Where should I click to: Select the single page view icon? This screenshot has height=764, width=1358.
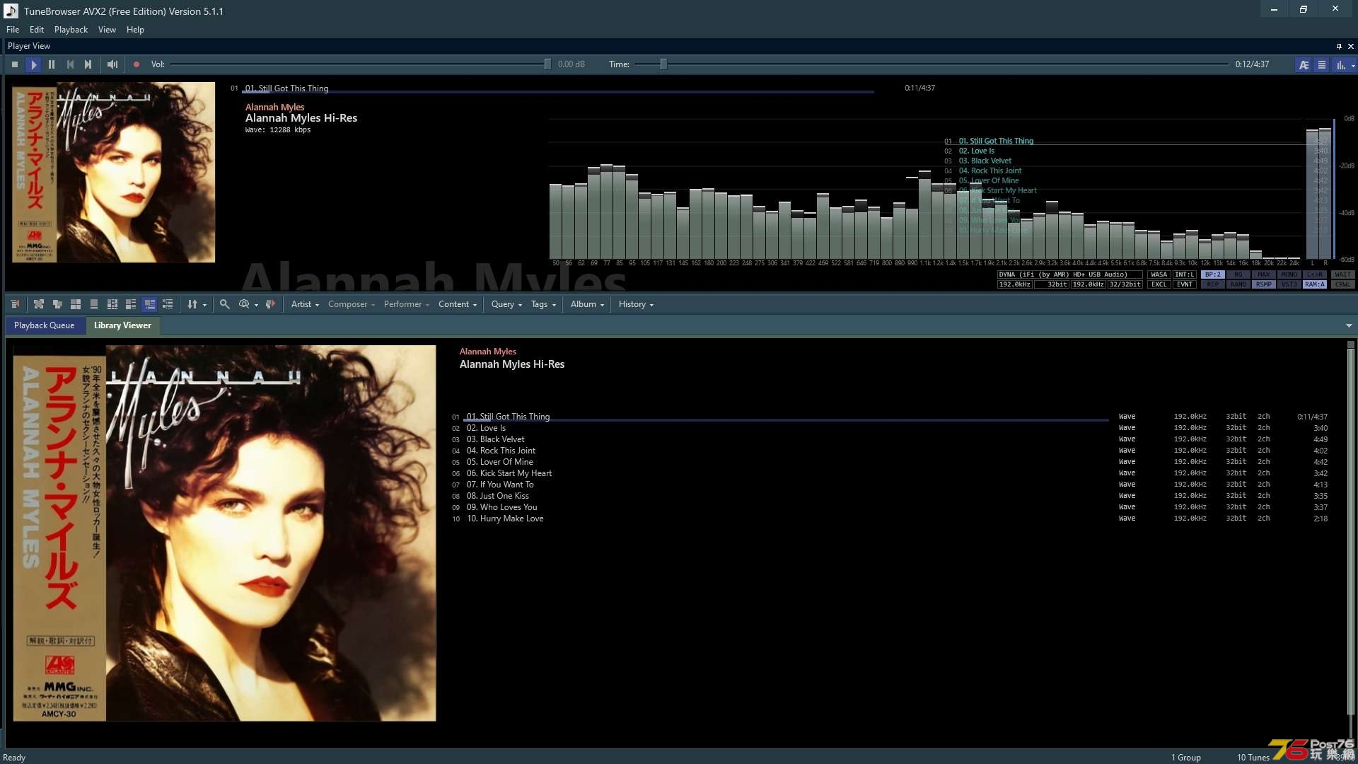click(94, 304)
